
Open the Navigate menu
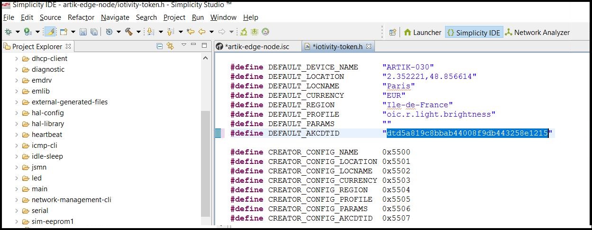point(115,17)
